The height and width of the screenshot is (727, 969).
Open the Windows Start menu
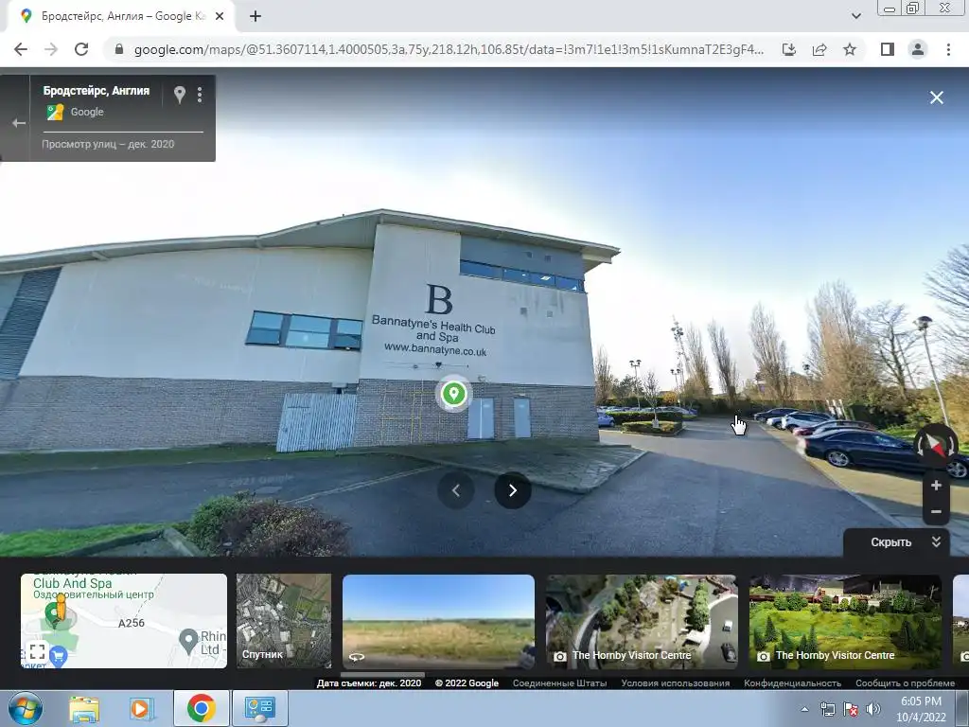[x=26, y=708]
